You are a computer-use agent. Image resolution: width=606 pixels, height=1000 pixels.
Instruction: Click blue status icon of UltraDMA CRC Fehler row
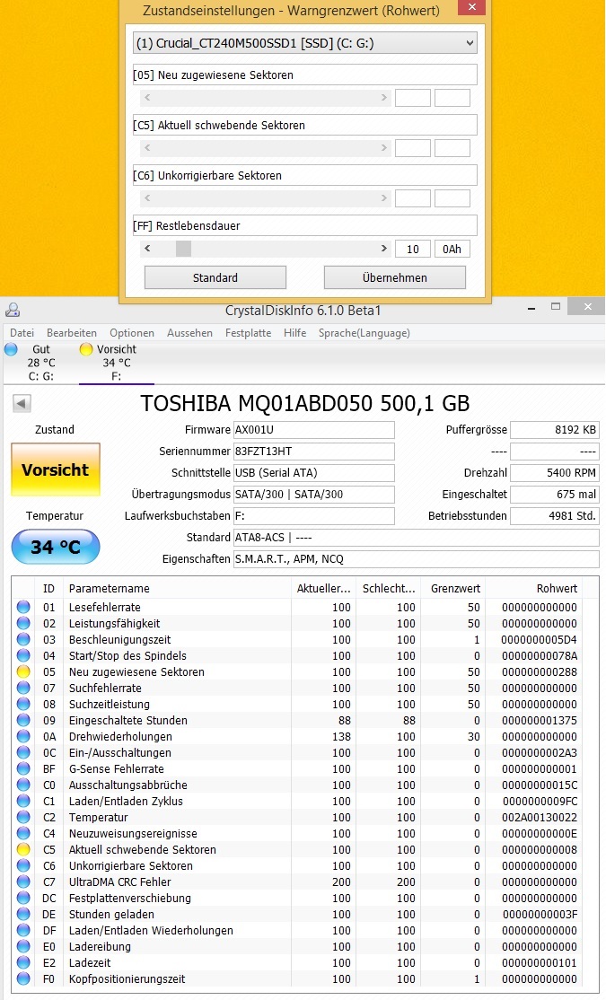(x=23, y=882)
